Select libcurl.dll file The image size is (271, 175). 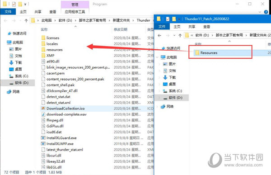coord(54,156)
